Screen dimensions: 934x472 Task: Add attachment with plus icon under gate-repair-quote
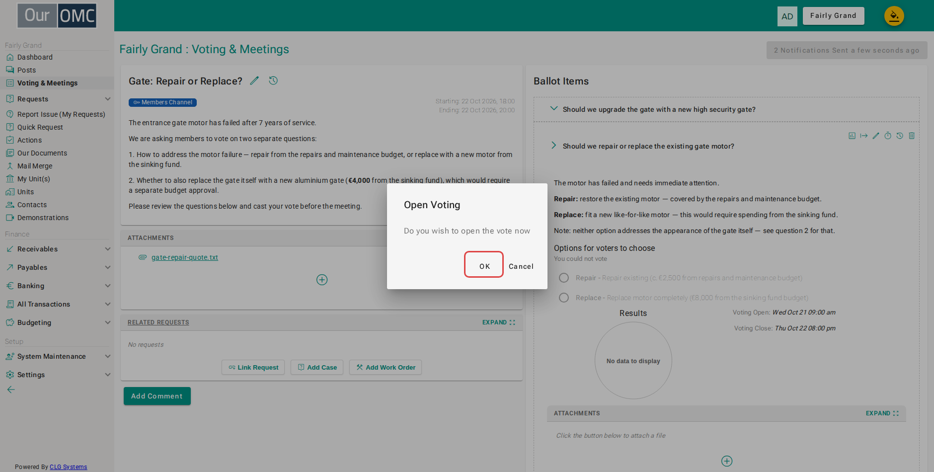click(322, 280)
